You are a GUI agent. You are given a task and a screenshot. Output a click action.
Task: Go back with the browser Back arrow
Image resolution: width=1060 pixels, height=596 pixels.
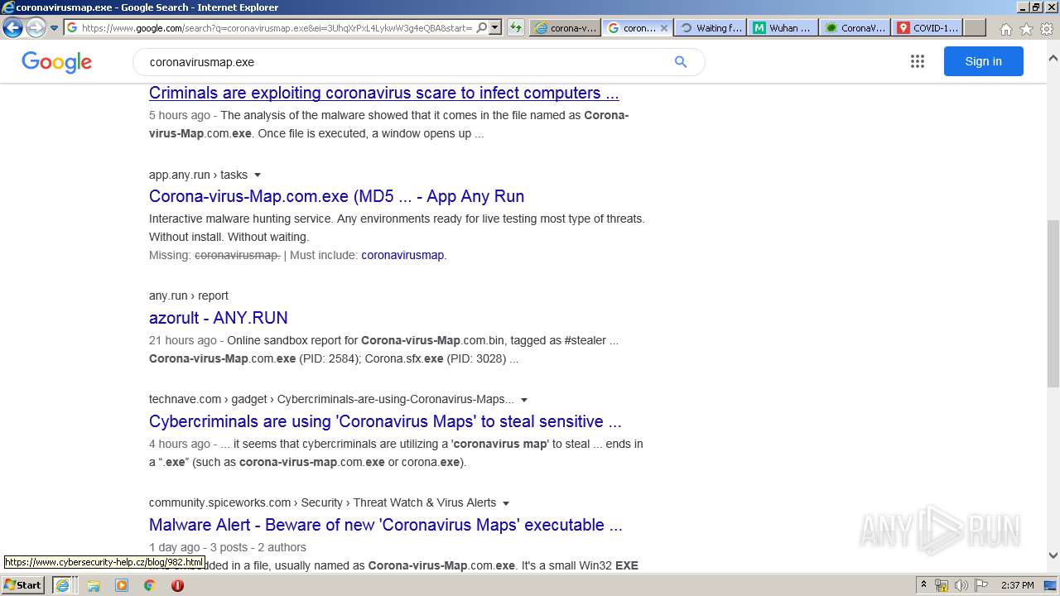coord(12,27)
